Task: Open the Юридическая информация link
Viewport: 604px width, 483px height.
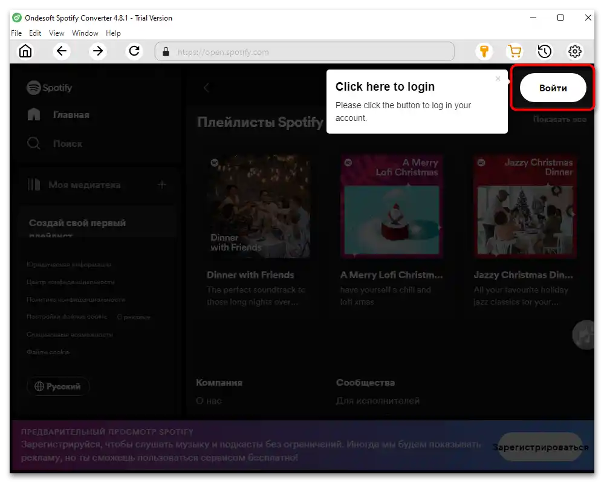Action: point(69,265)
